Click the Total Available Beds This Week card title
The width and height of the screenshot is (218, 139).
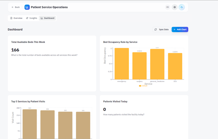point(28,42)
